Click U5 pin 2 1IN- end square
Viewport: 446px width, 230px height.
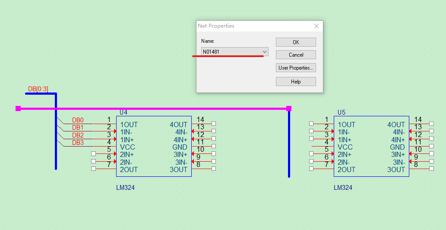[311, 131]
